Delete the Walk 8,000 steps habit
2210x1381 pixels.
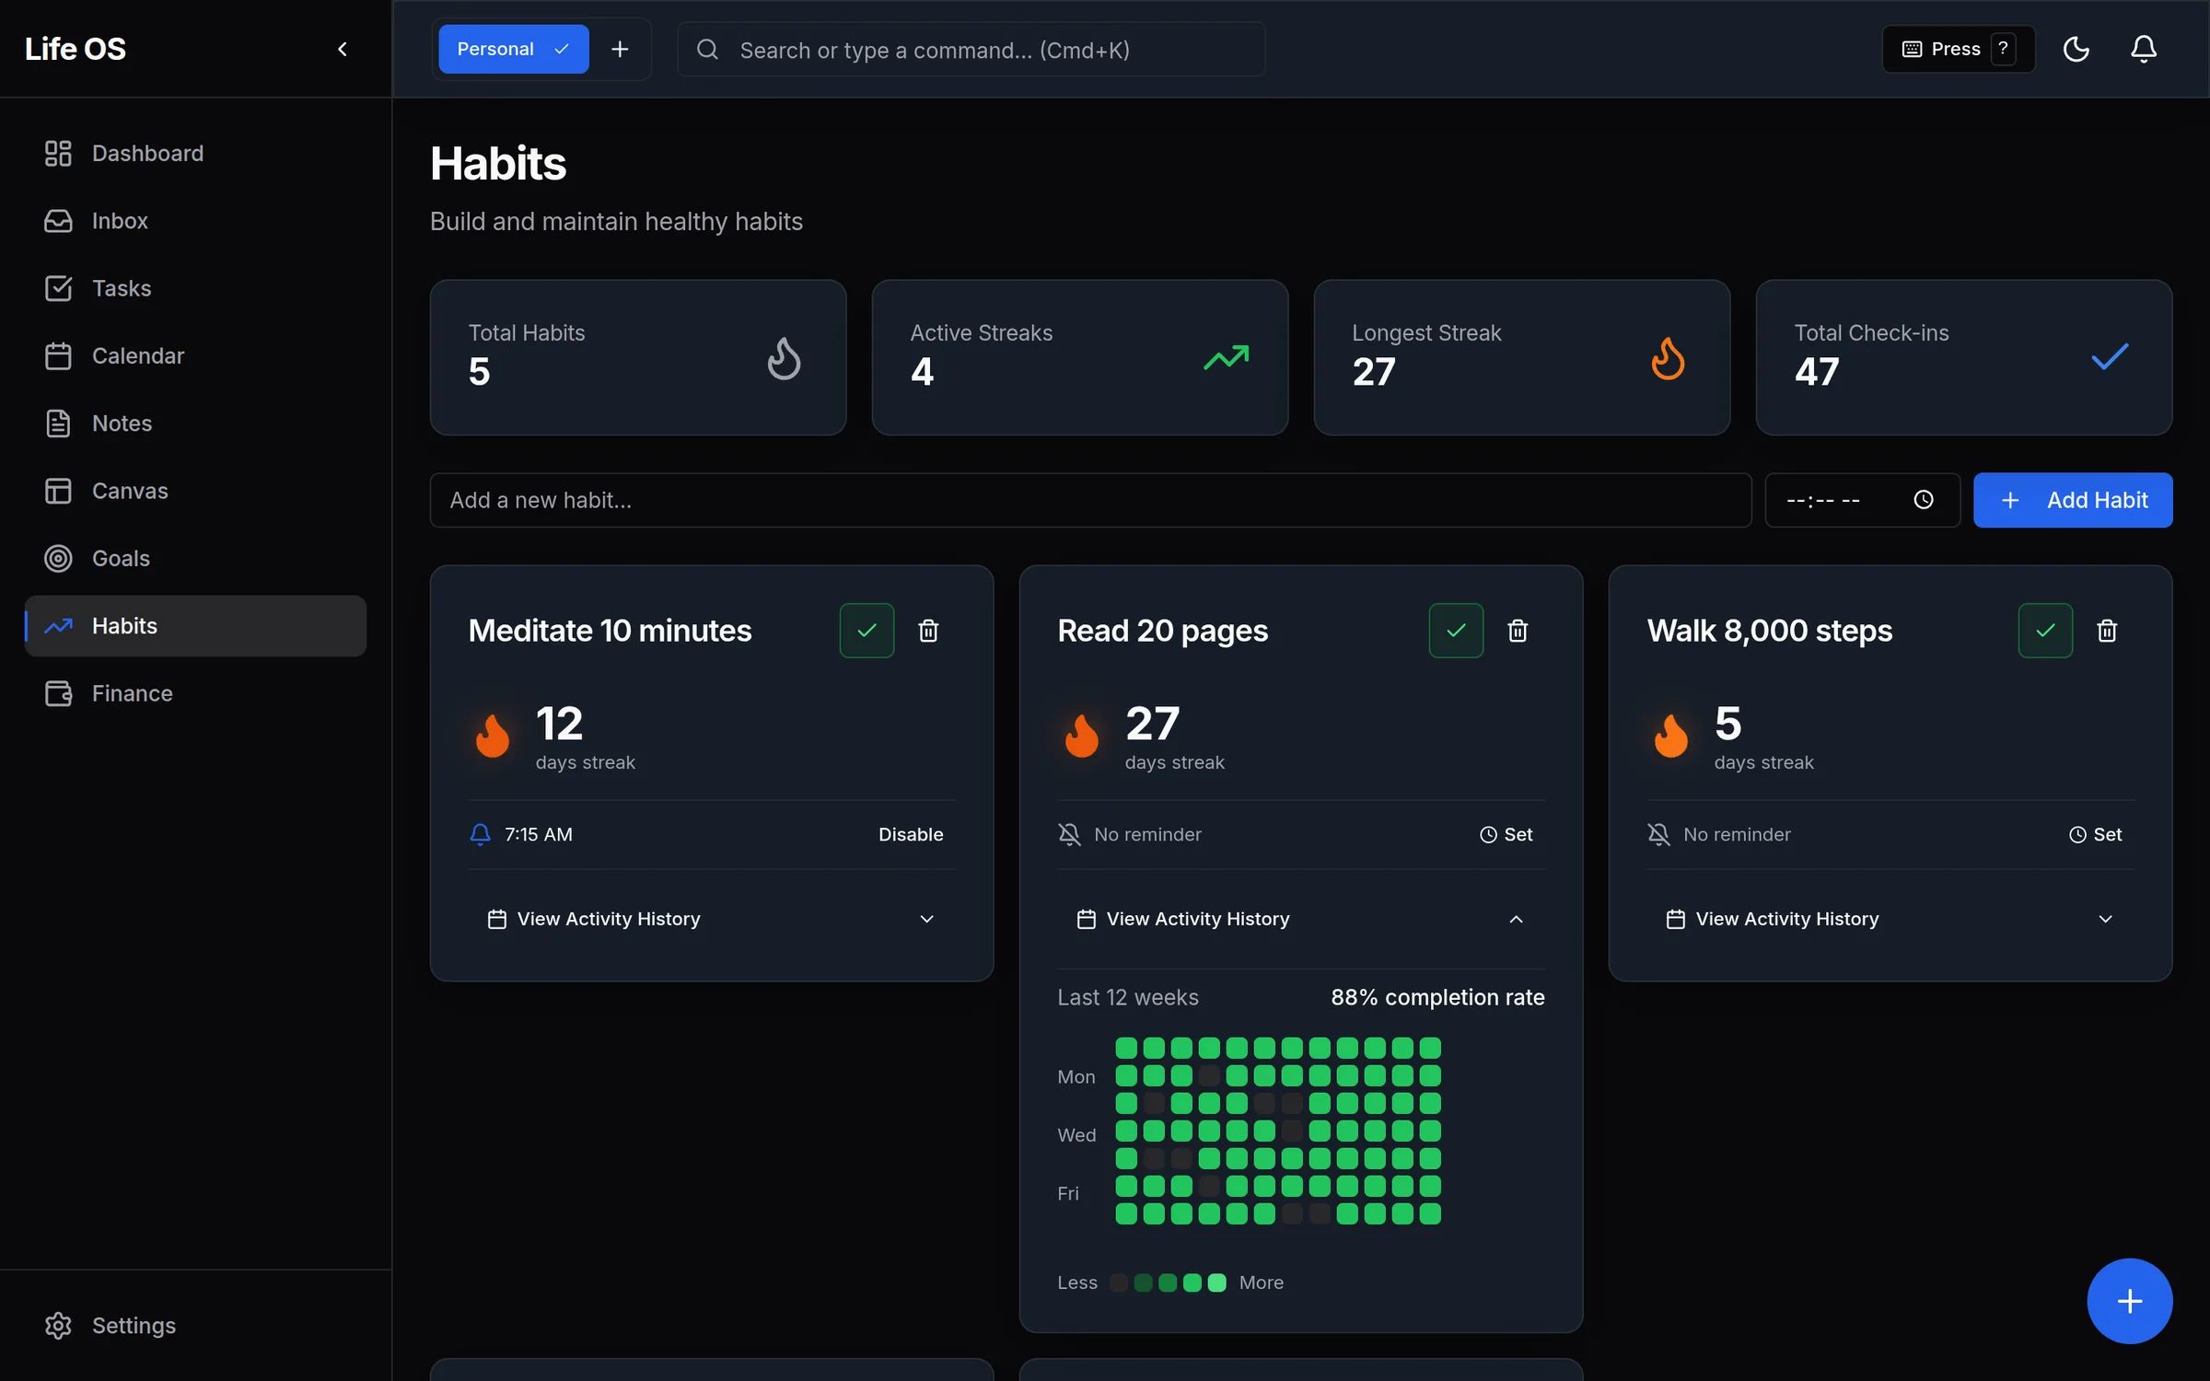coord(2107,631)
